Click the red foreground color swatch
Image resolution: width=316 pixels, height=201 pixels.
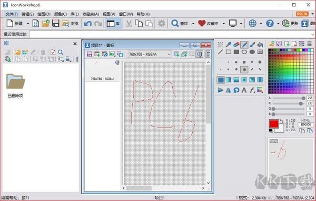click(x=274, y=124)
